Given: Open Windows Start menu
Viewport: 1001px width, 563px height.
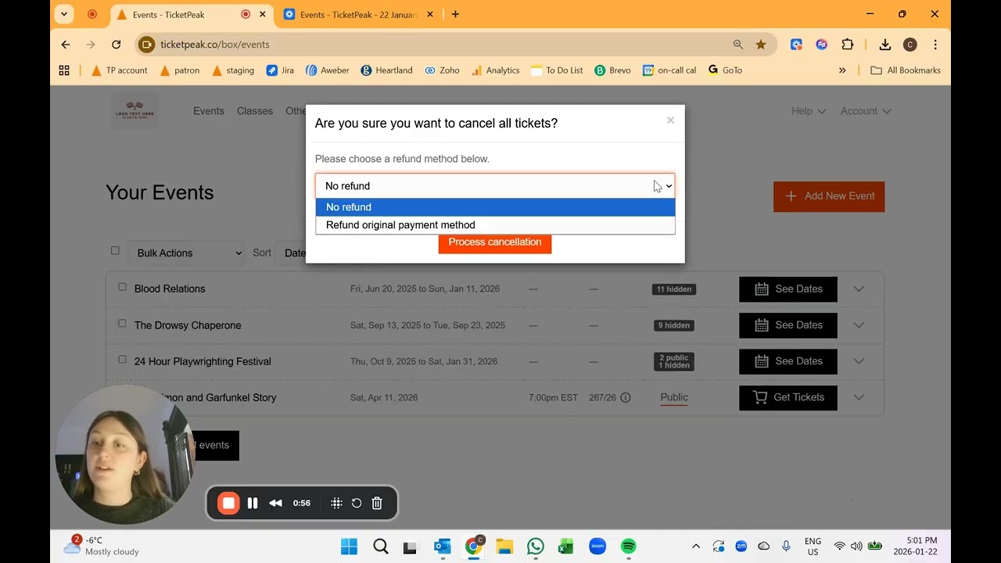Looking at the screenshot, I should (x=349, y=547).
